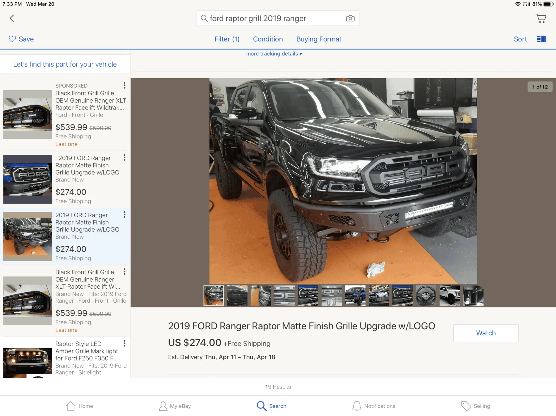
Task: Select the Search tab in bottom bar
Action: (x=272, y=406)
